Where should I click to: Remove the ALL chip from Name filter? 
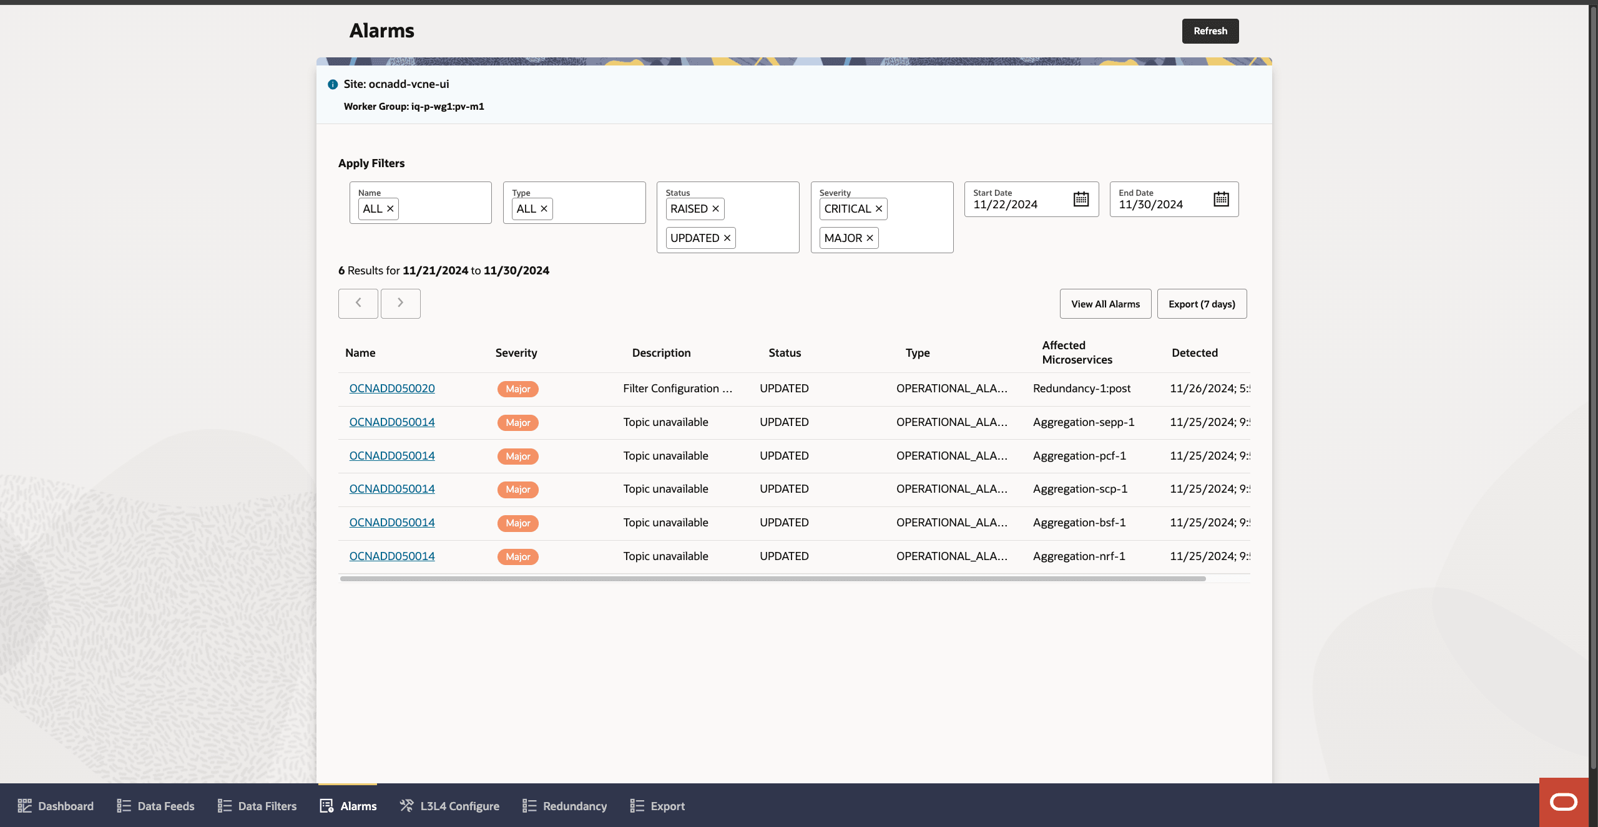click(x=390, y=209)
